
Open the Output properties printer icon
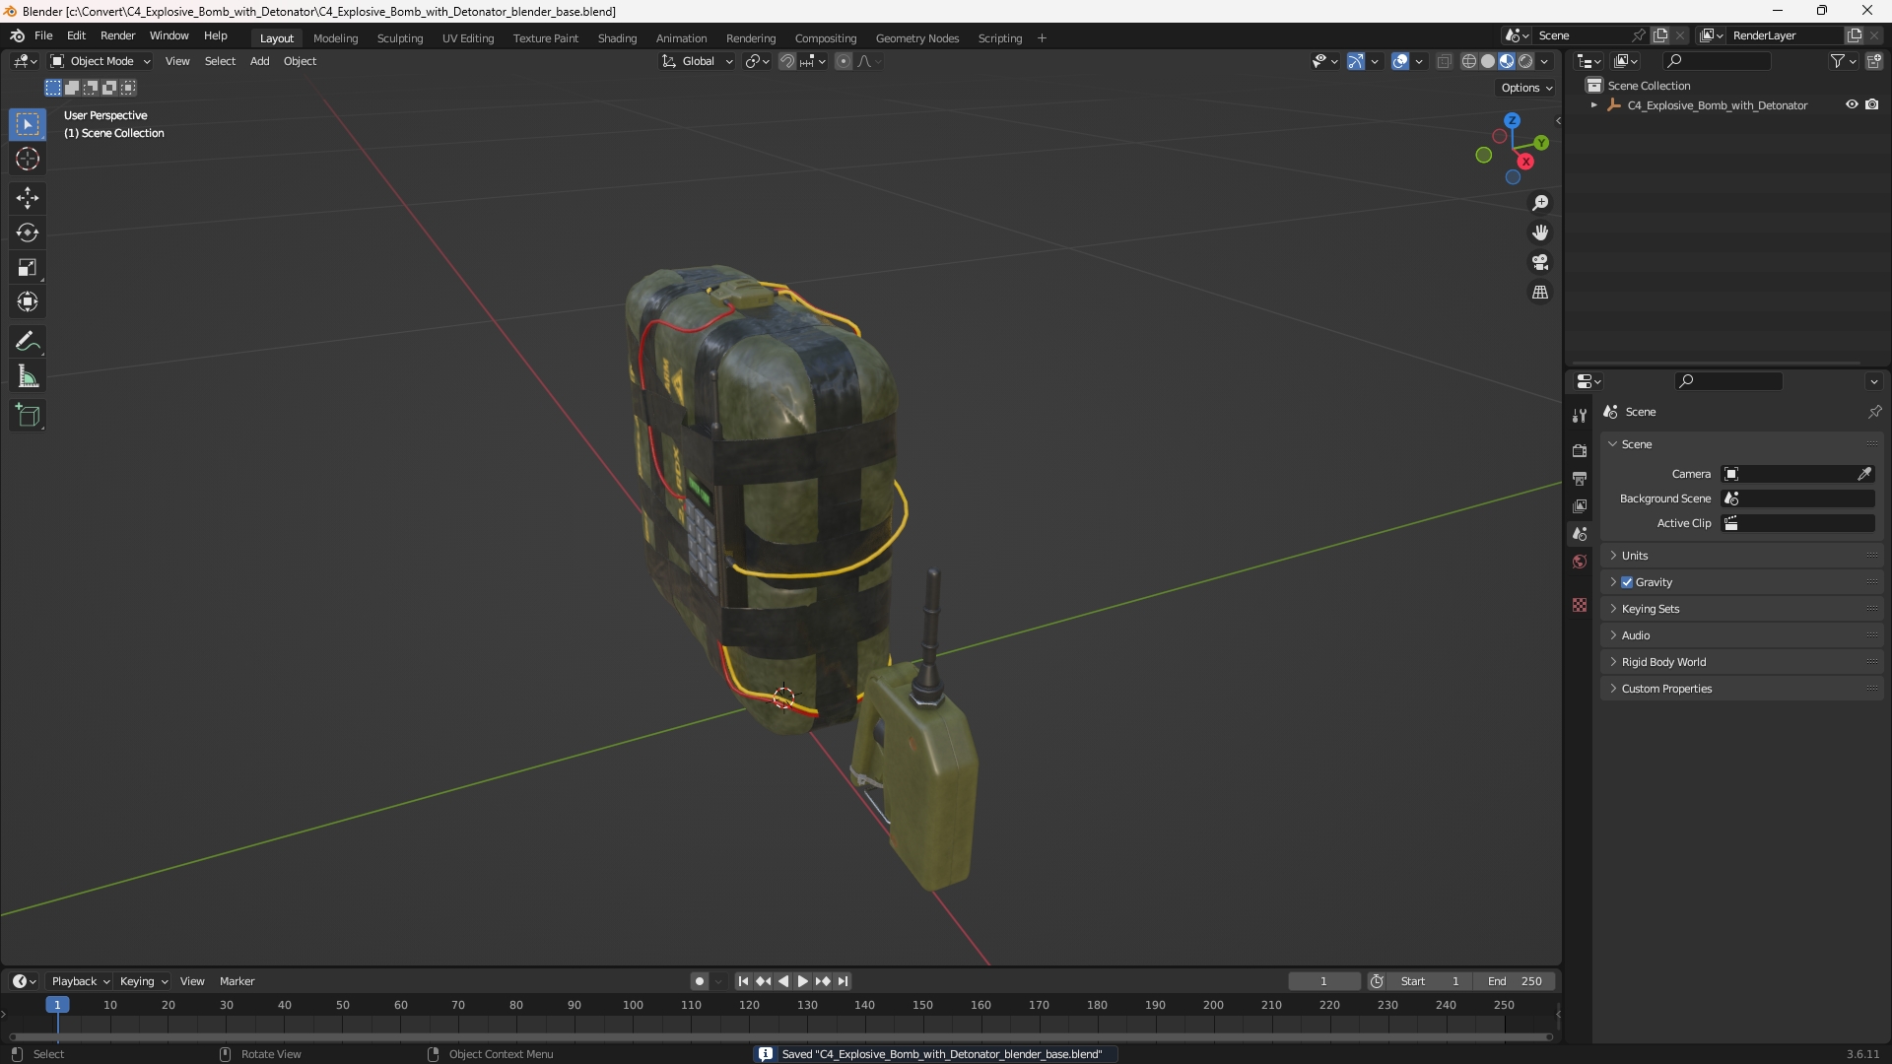click(1580, 479)
